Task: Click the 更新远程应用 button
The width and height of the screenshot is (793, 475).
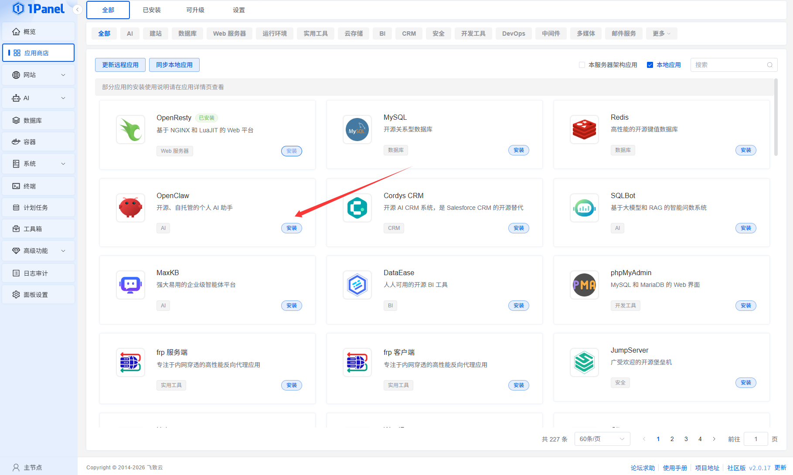Action: (120, 65)
